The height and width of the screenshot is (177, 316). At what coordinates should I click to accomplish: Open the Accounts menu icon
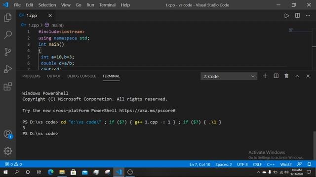[x=8, y=134]
